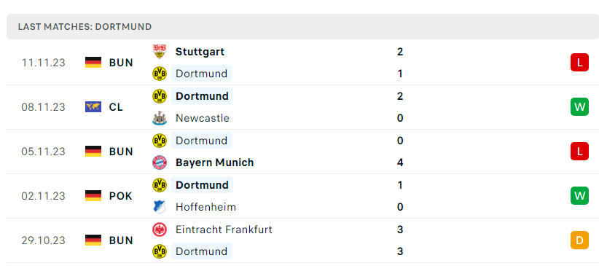This screenshot has height=266, width=599.
Task: Click the orange D badge for Frankfurt match
Action: tap(579, 240)
